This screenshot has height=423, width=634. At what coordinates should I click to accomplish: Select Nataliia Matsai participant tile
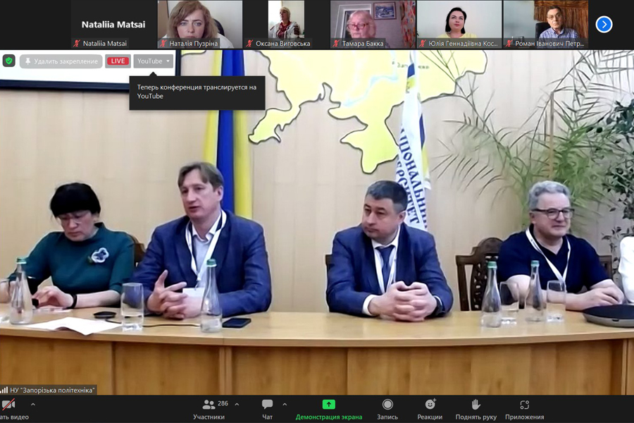[x=113, y=24]
